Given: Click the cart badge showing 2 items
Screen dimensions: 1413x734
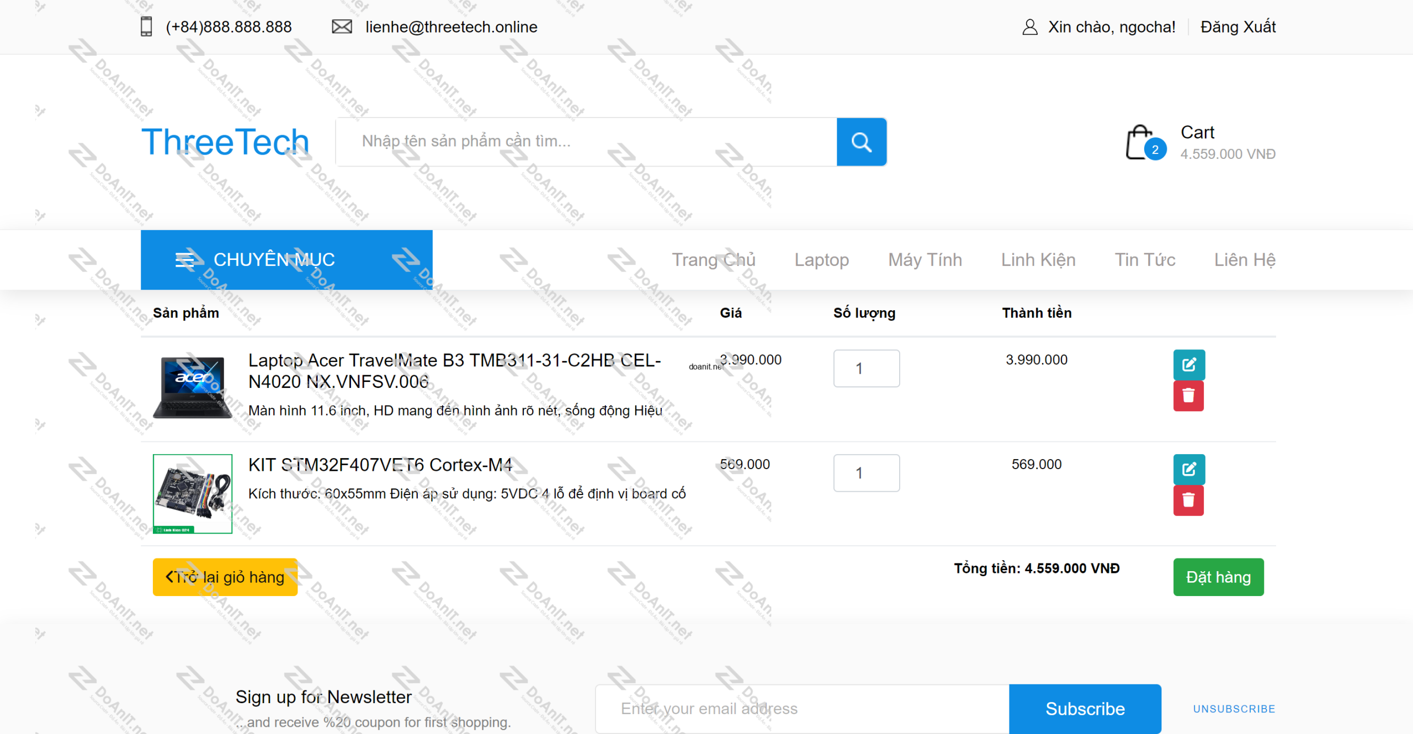Looking at the screenshot, I should pos(1155,150).
